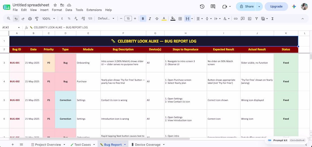Click the borders grid icon
Screen dimensions: 312x147
coord(180,18)
